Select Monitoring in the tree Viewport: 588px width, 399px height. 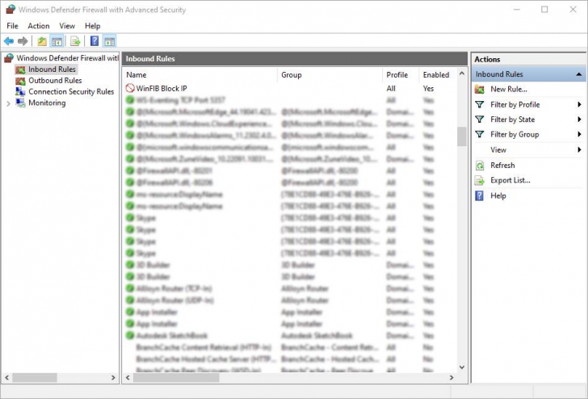point(47,103)
